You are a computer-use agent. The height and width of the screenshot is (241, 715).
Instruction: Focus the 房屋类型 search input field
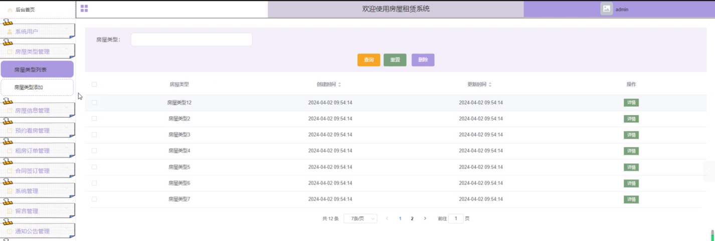[x=192, y=39]
